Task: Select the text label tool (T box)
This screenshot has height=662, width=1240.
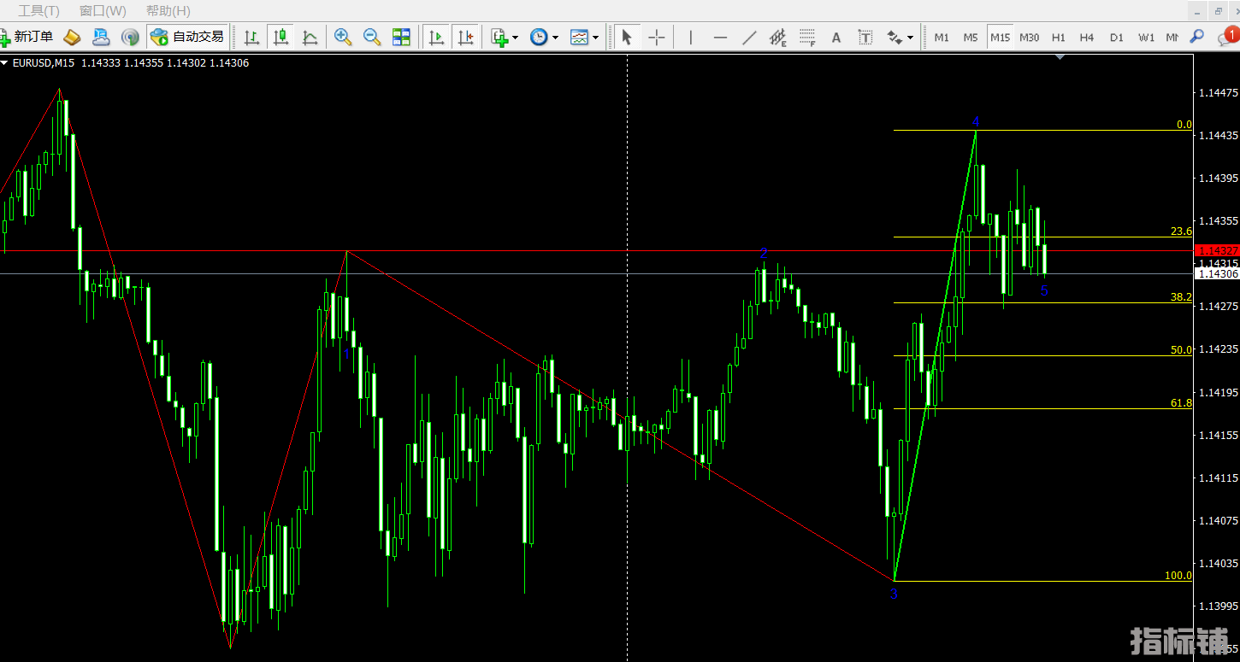Action: [865, 37]
